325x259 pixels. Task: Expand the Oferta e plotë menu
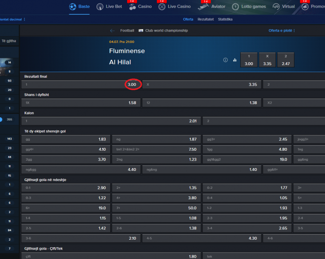[x=282, y=31]
